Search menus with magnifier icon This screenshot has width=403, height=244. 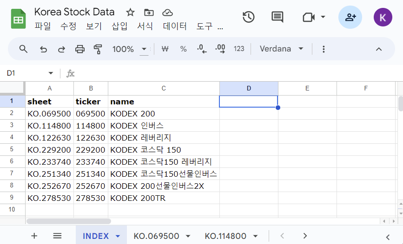(x=23, y=49)
